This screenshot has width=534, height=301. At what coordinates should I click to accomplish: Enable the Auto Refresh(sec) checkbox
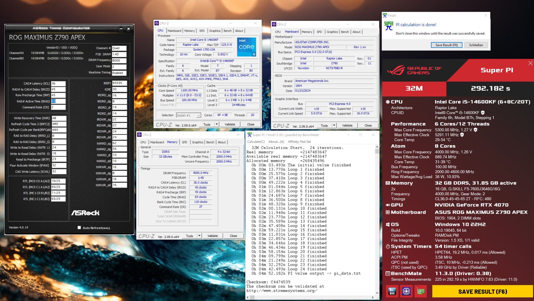(79, 228)
